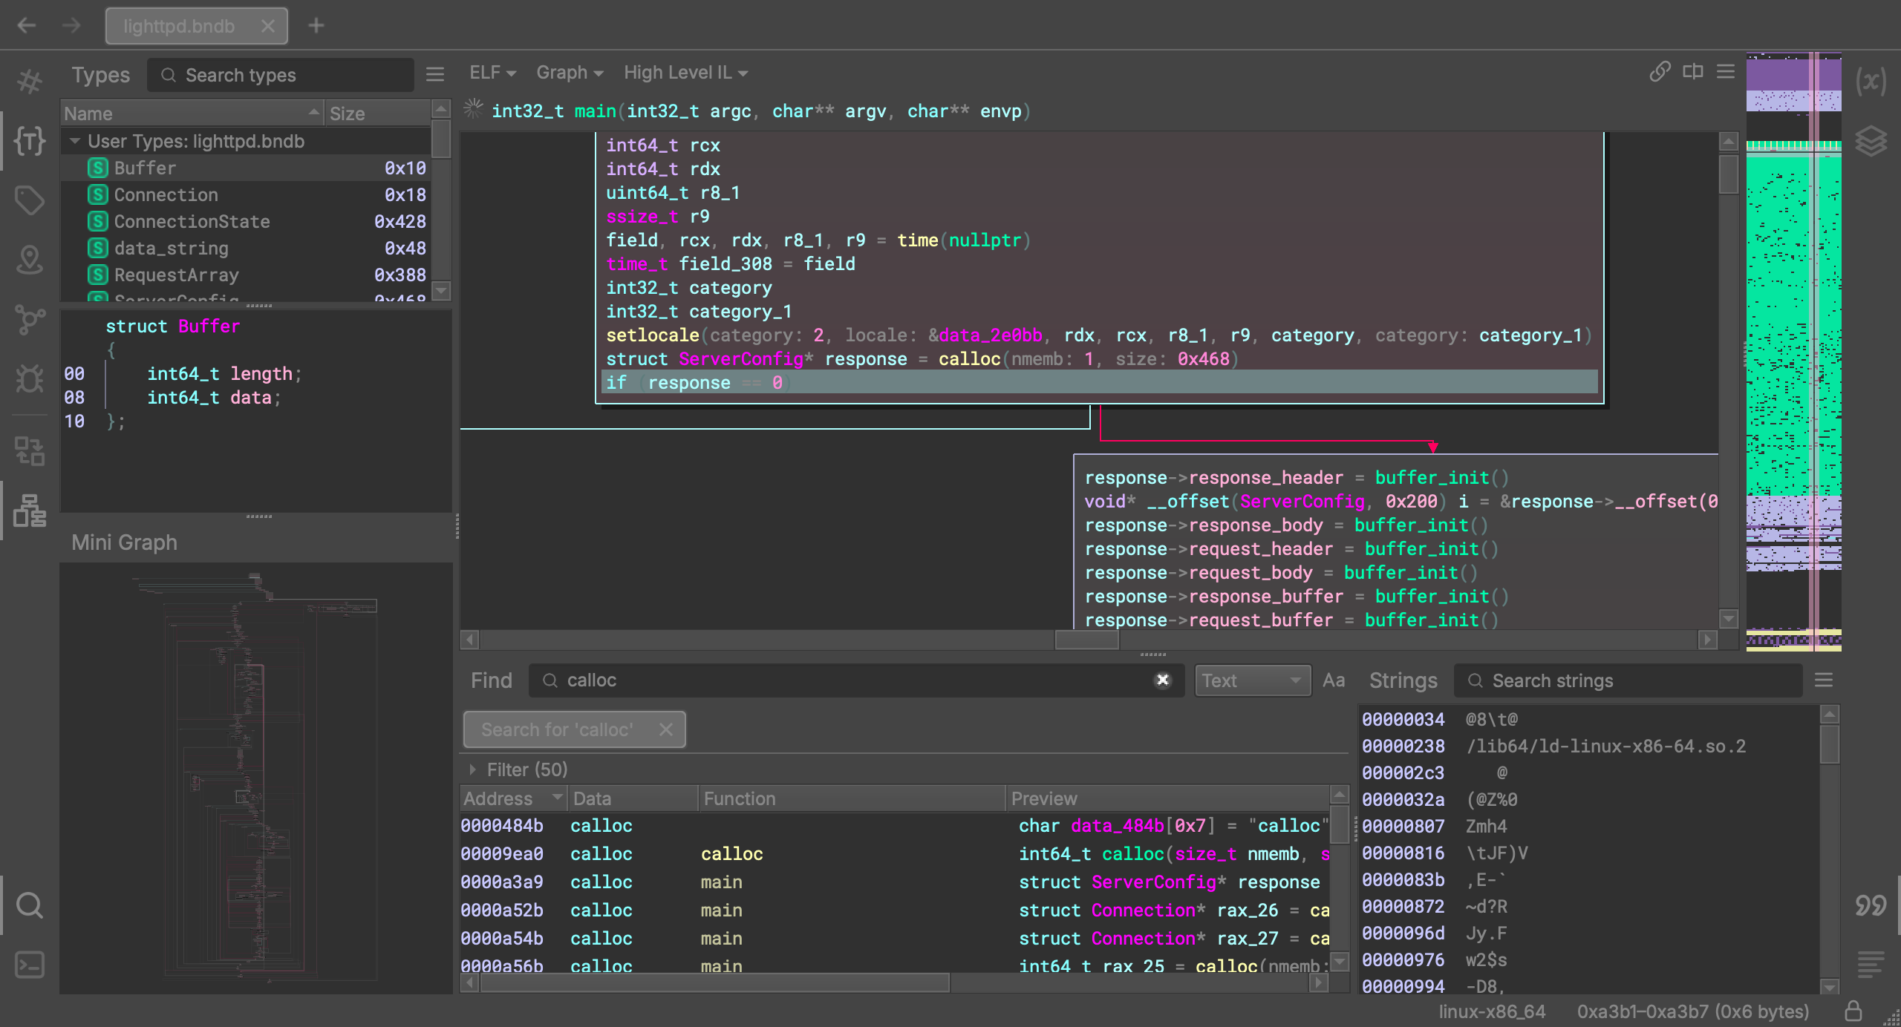Expand the Filter (50) disclosure triangle
This screenshot has height=1027, width=1901.
(x=472, y=770)
